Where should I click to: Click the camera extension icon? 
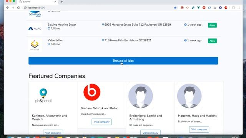coord(215,8)
